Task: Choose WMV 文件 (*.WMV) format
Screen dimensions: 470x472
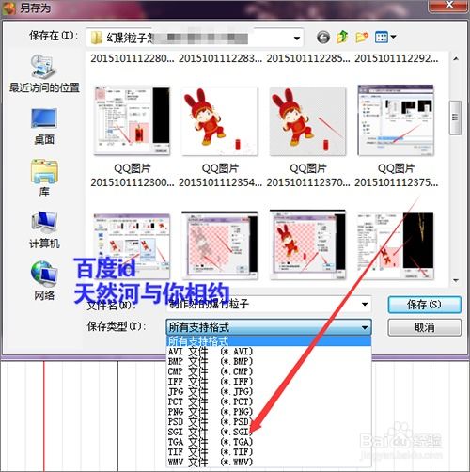Action: coord(269,462)
